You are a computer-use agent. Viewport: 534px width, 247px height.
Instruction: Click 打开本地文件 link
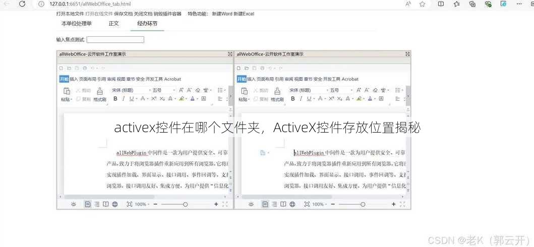(x=70, y=14)
